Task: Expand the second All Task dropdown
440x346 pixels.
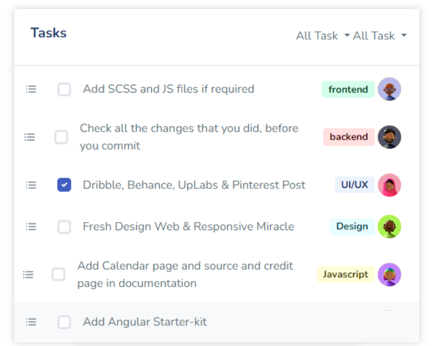Action: click(380, 36)
